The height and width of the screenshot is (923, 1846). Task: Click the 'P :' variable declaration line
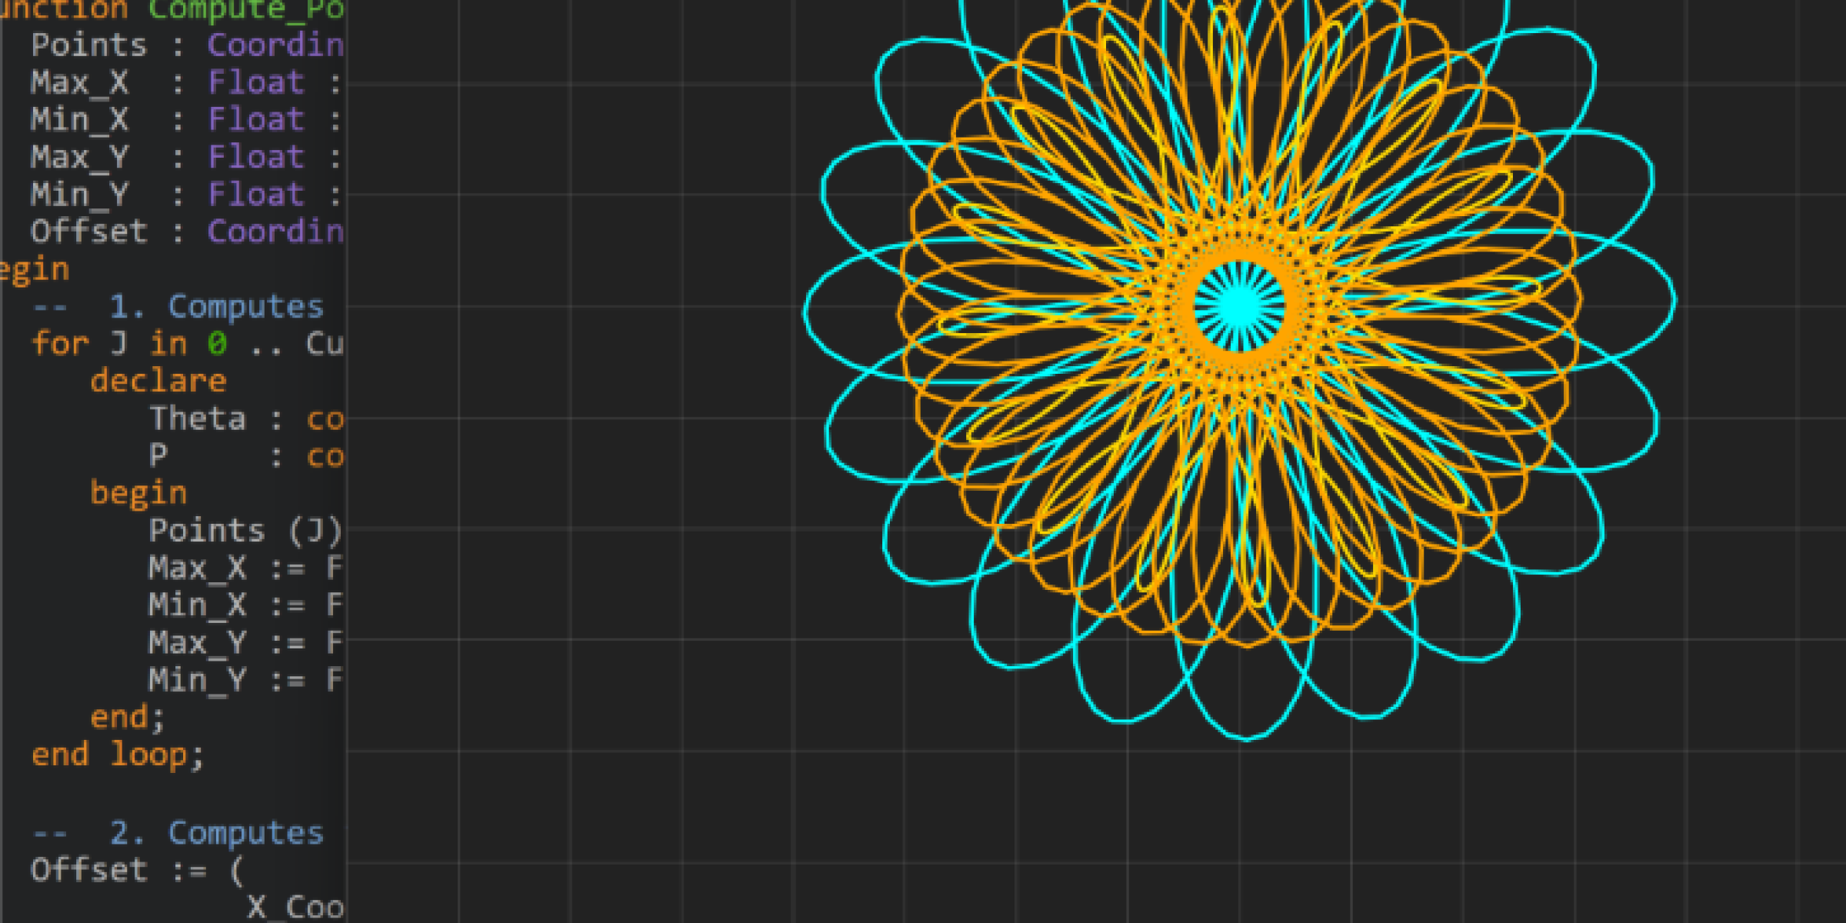[246, 456]
